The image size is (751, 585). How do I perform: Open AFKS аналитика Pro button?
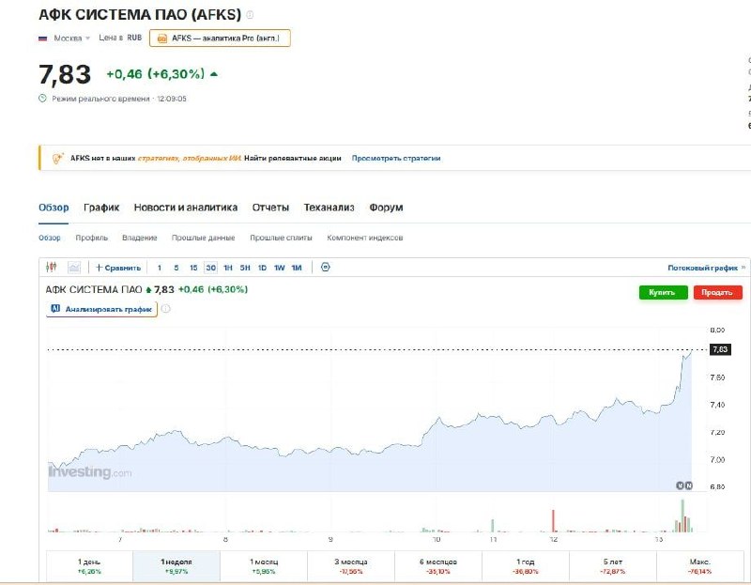(x=220, y=38)
